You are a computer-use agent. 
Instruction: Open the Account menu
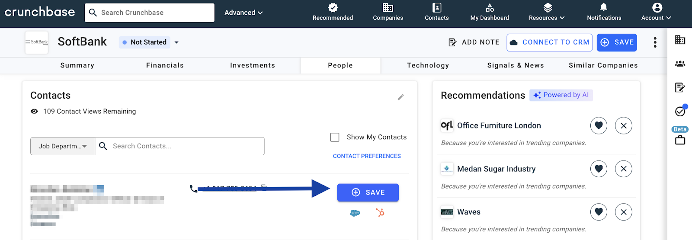click(x=657, y=12)
